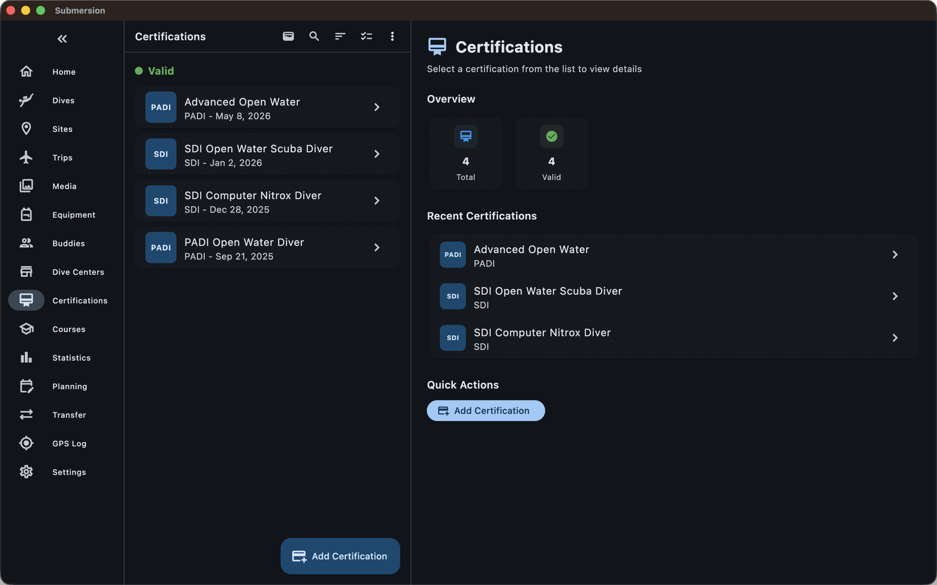
Task: Open the Buddies people icon
Action: click(x=26, y=243)
